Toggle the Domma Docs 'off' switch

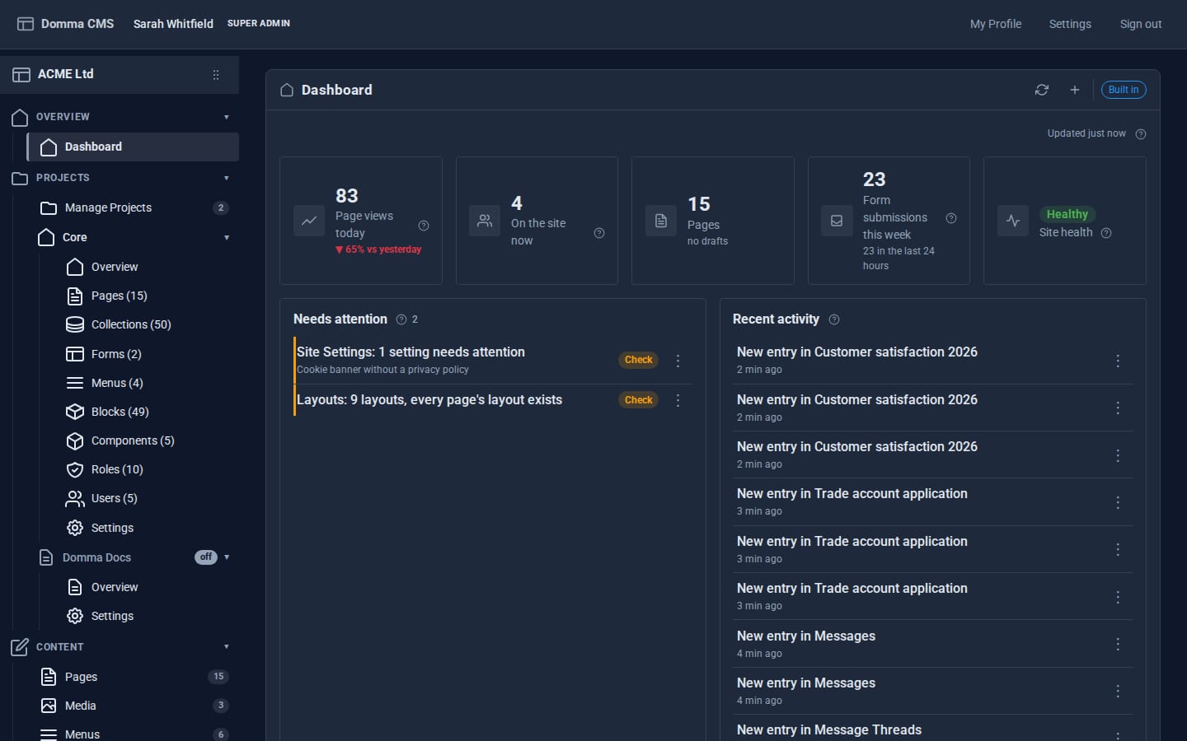206,557
